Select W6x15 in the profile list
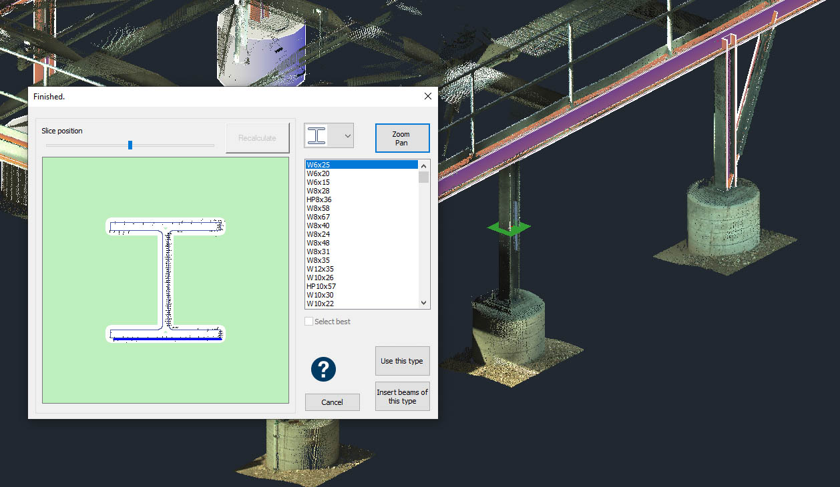Screen dimensions: 840x487 [361, 182]
